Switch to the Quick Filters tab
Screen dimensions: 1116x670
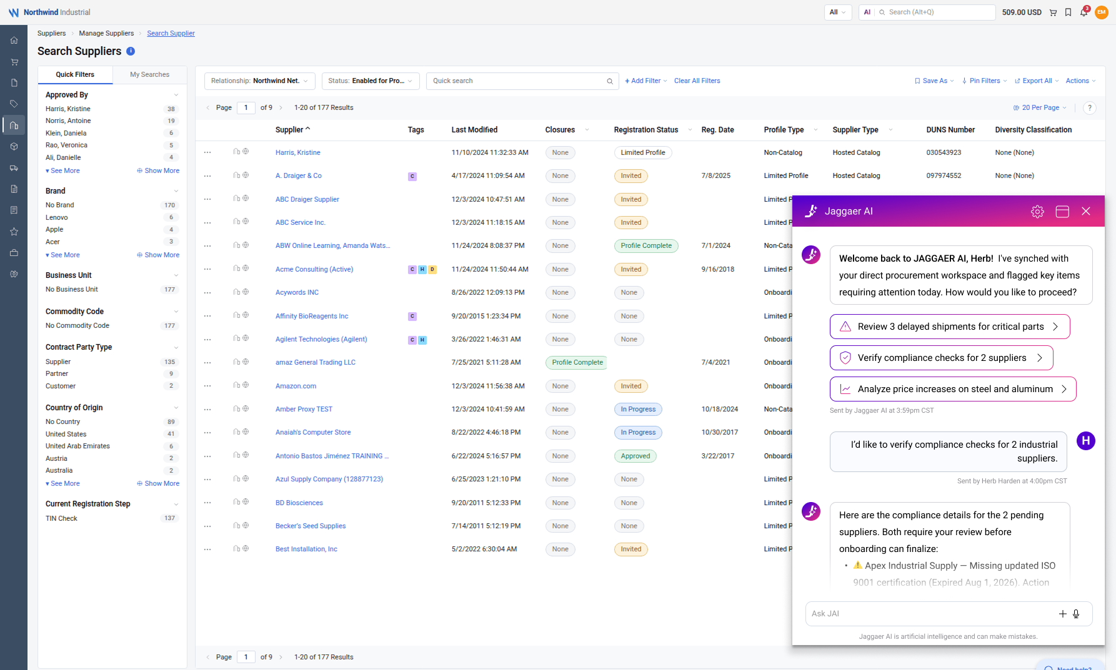point(75,75)
